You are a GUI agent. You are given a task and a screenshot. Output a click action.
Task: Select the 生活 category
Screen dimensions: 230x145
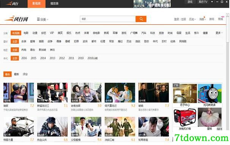[x=187, y=33]
